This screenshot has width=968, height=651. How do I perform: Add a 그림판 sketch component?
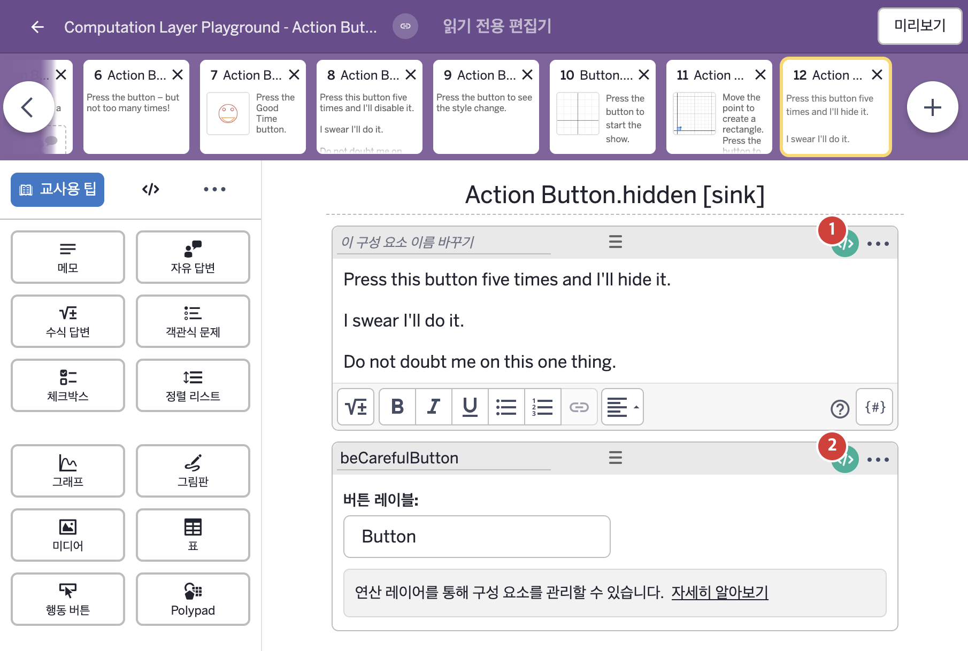click(193, 471)
